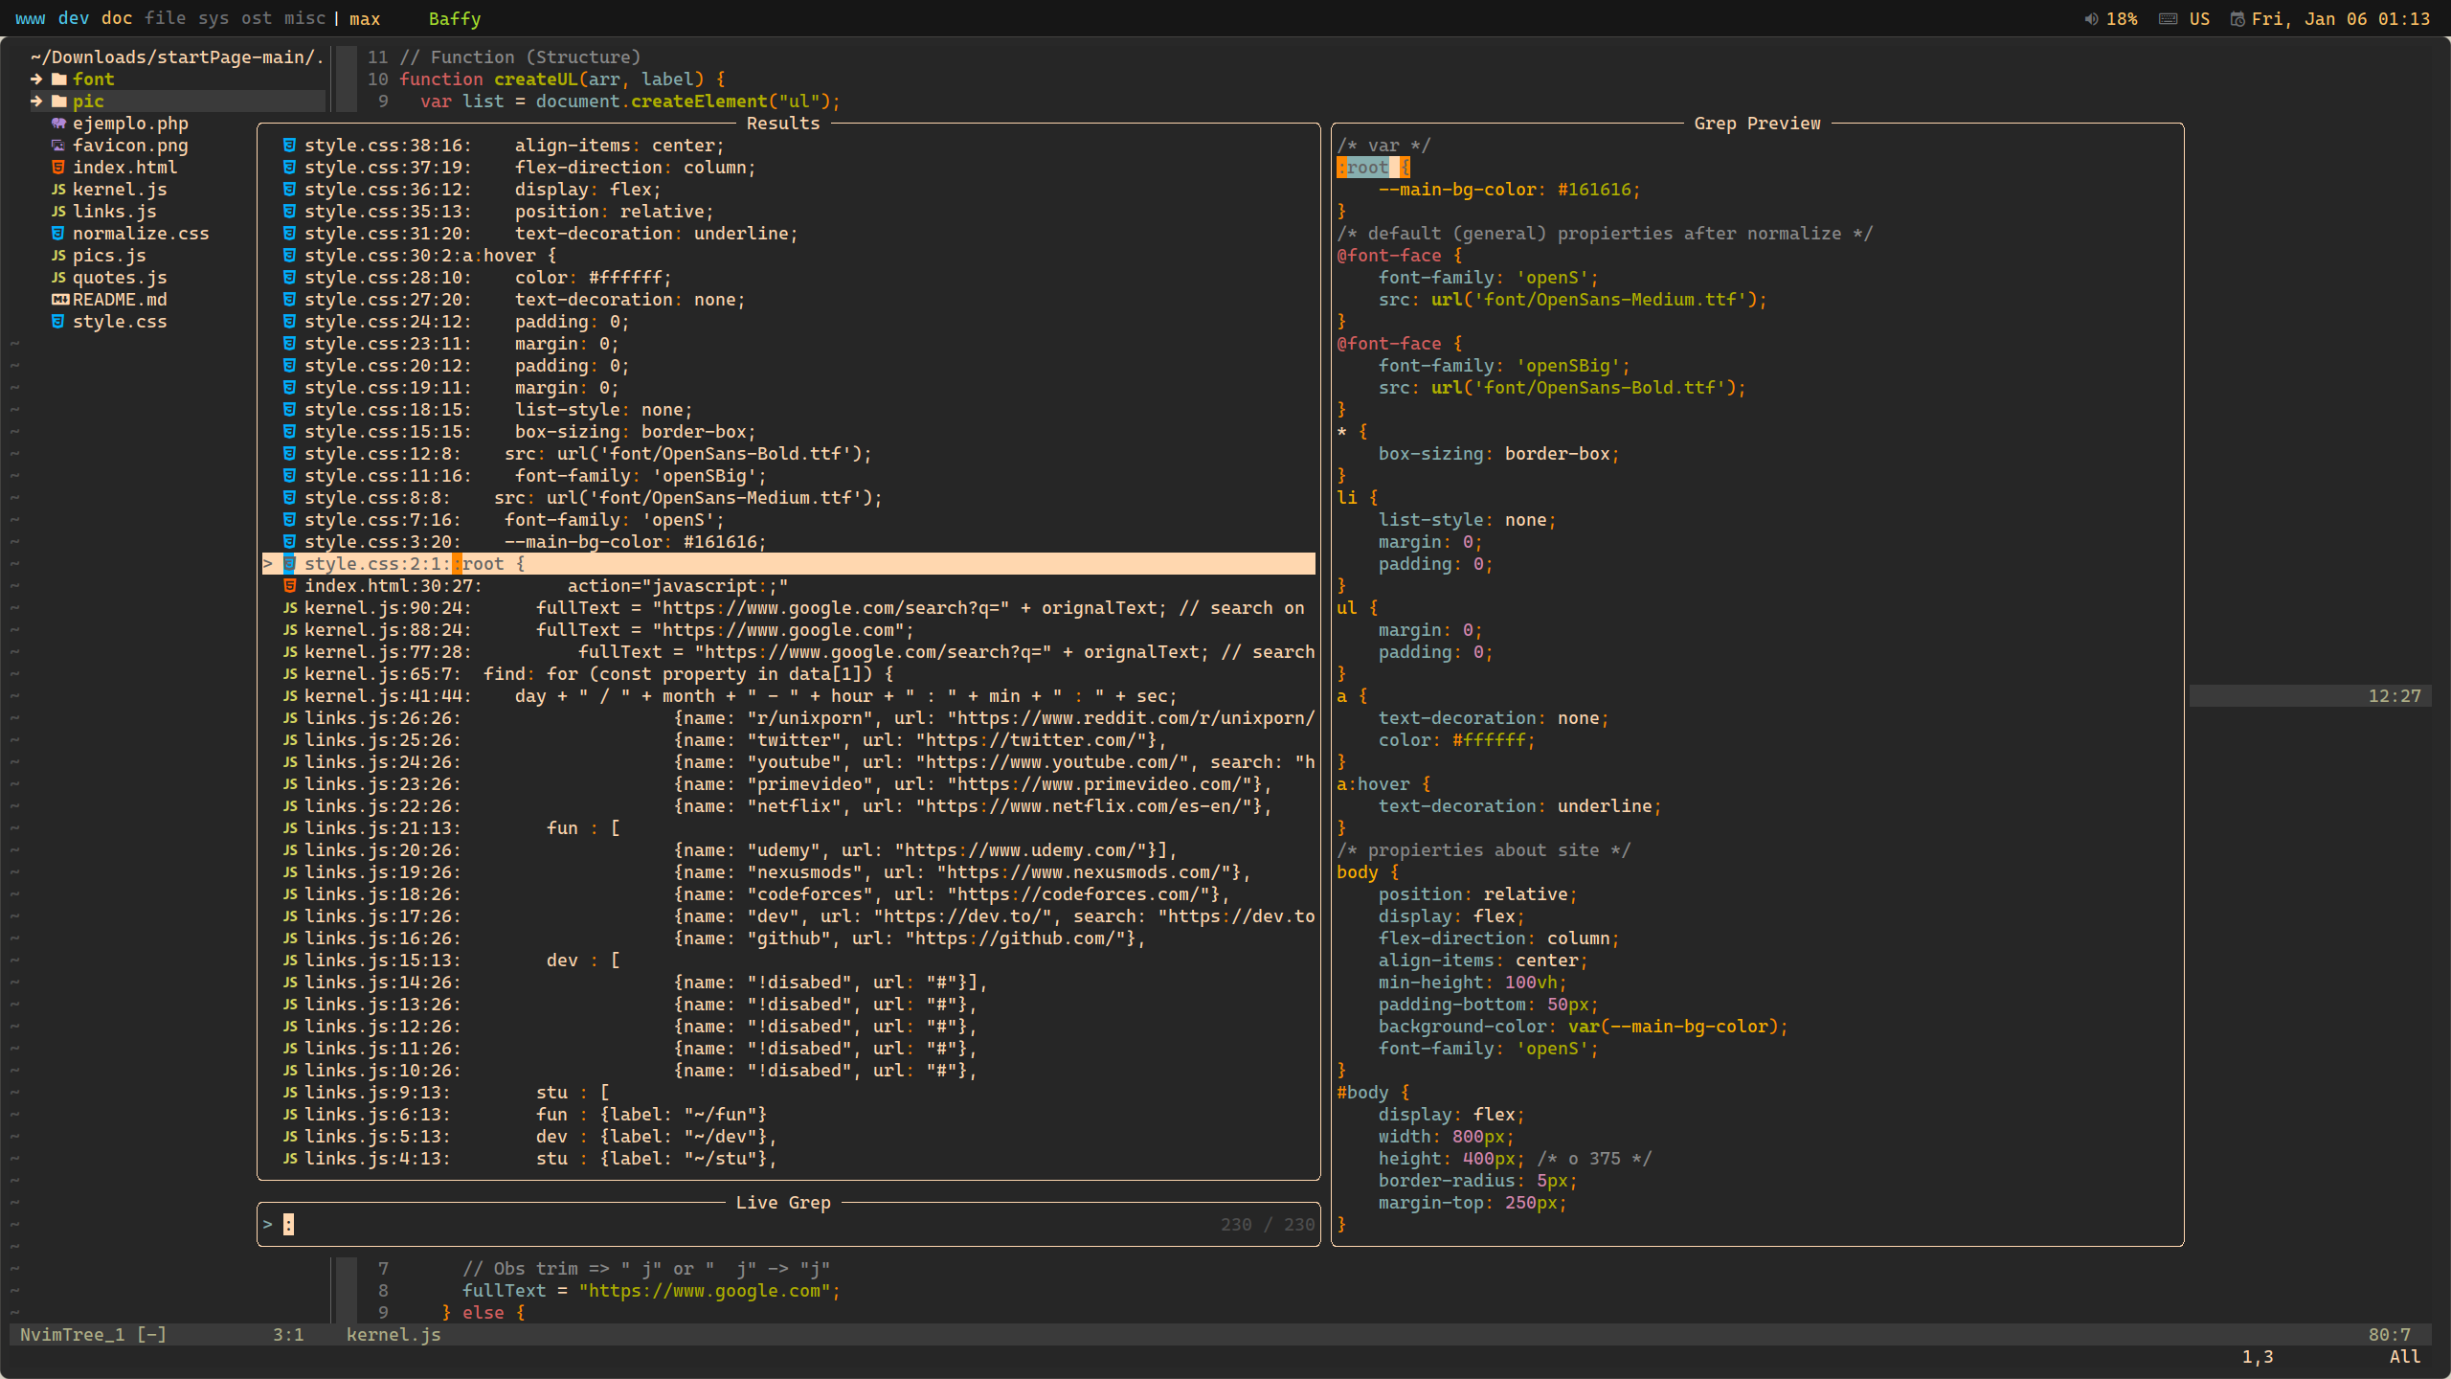Click the volume icon showing 18%
This screenshot has height=1379, width=2451.
[x=2092, y=19]
